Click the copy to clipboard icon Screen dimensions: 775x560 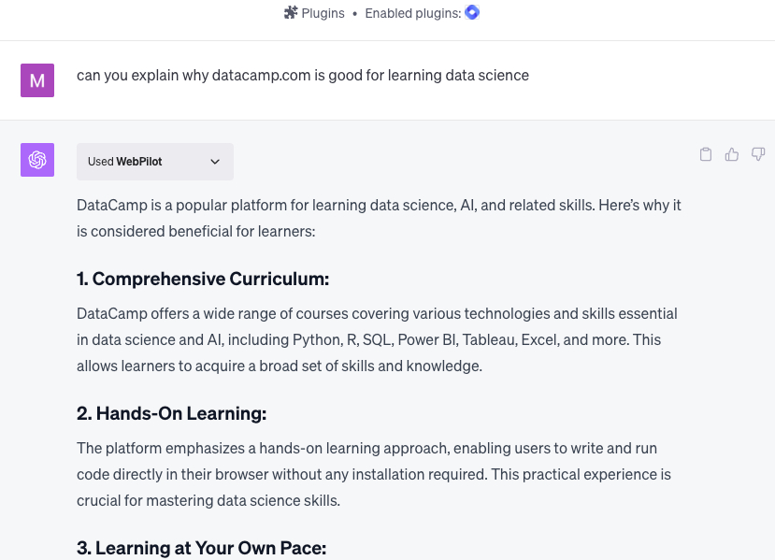coord(706,154)
